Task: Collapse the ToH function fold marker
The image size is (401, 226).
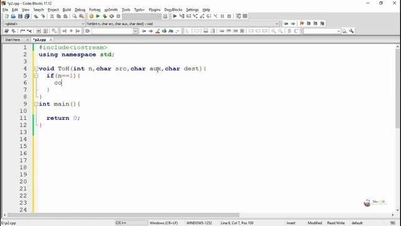Action: (36, 68)
